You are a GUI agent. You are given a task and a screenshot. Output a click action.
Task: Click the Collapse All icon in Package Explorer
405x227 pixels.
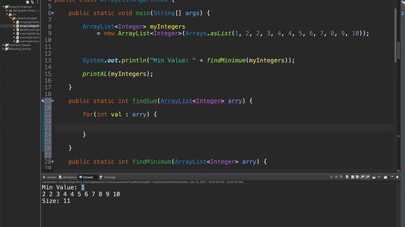click(27, 2)
